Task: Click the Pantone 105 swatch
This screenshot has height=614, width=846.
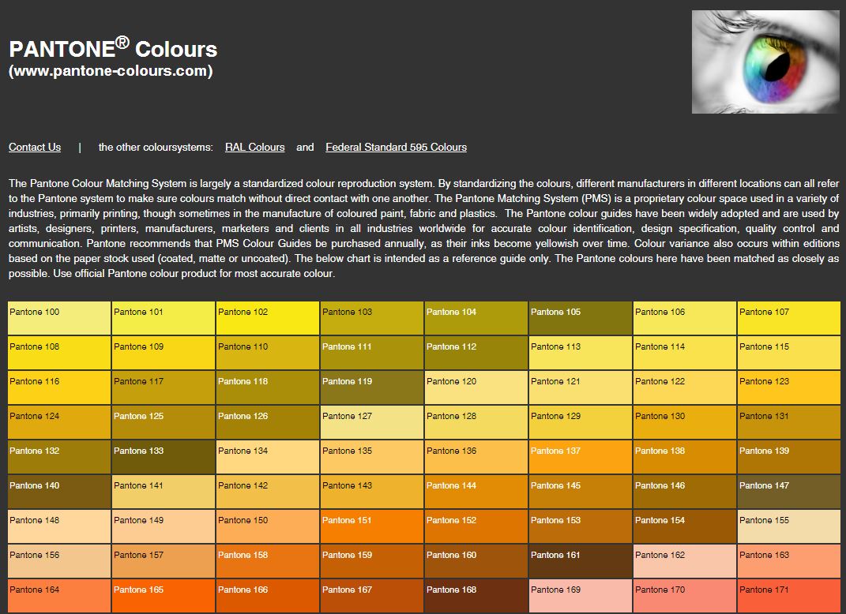Action: click(581, 318)
